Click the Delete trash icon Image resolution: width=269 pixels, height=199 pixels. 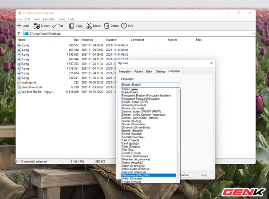click(106, 26)
